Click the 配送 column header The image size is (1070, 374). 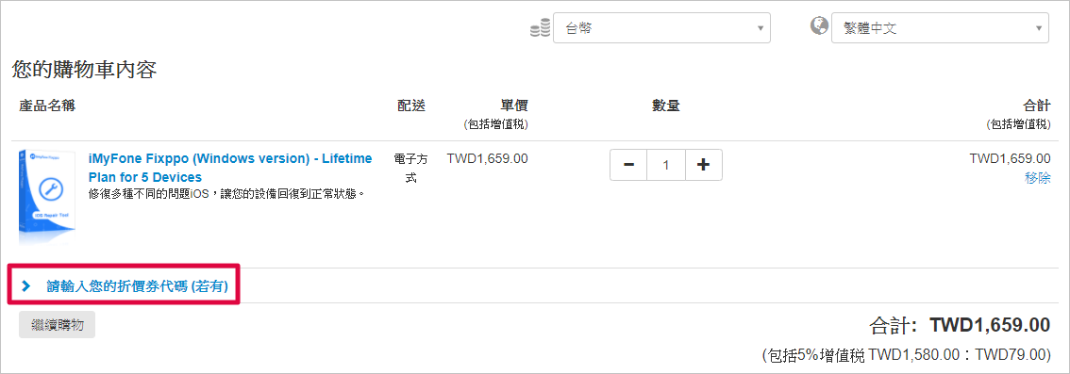411,106
